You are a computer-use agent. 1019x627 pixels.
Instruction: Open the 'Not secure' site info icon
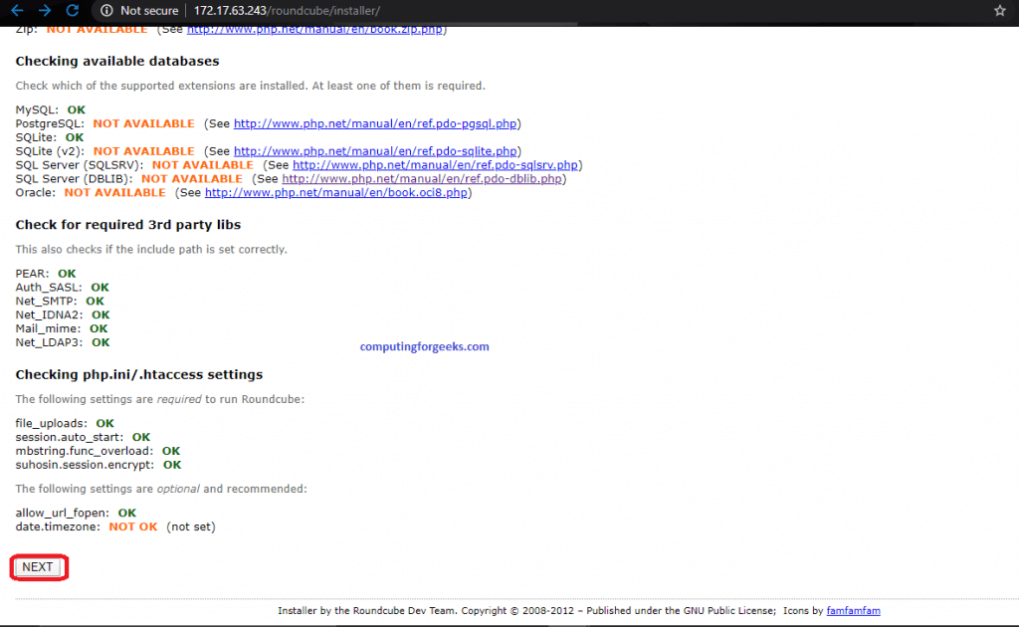106,12
